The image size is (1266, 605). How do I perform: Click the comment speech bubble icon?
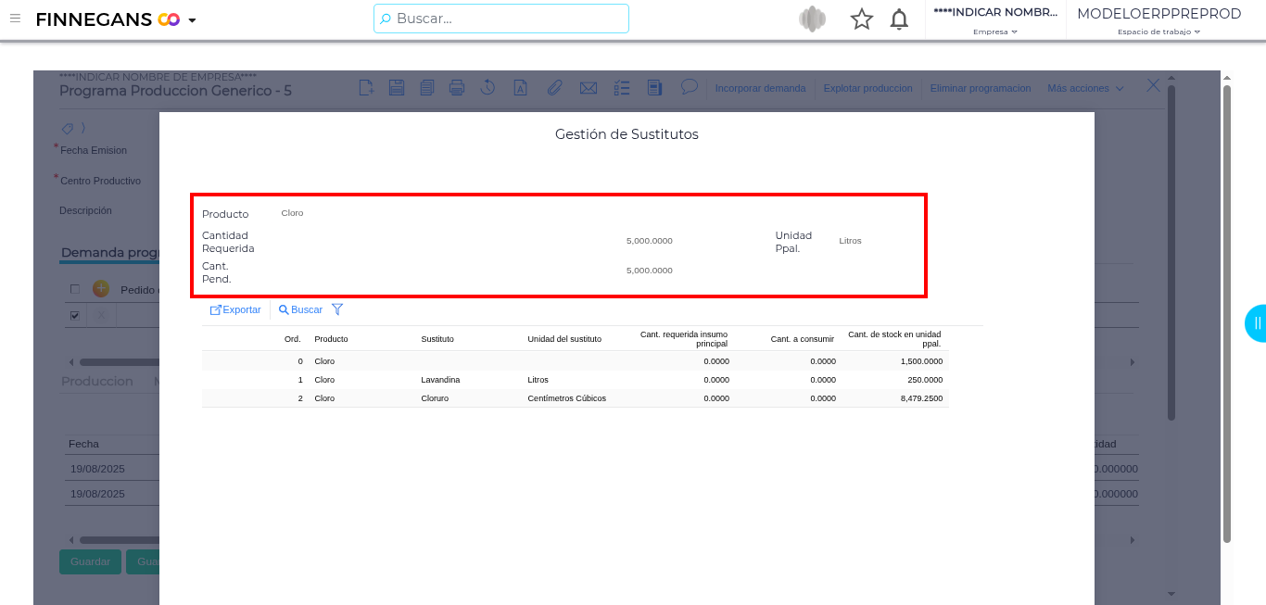[x=689, y=86]
